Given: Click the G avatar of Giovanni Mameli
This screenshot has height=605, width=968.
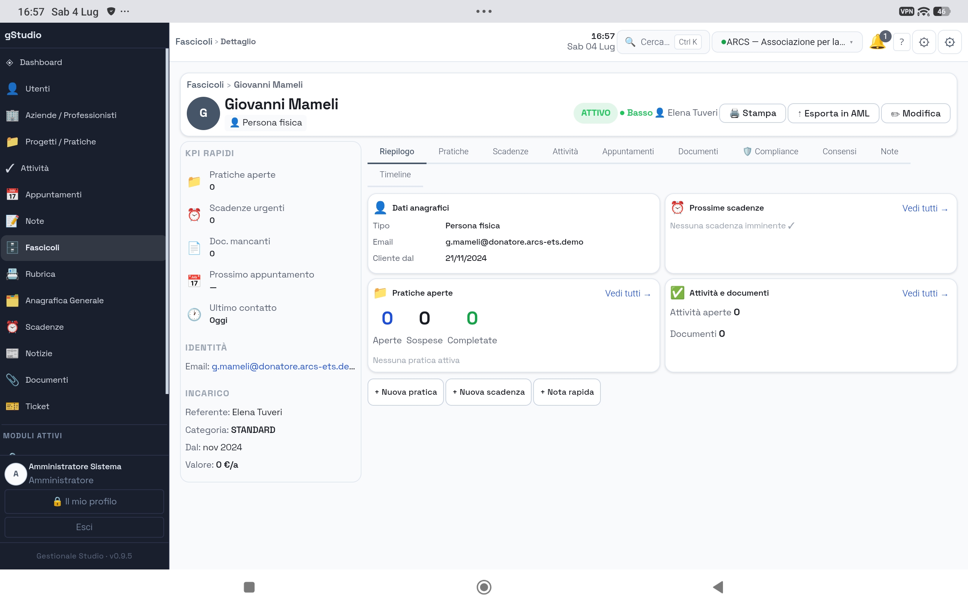Looking at the screenshot, I should click(203, 113).
